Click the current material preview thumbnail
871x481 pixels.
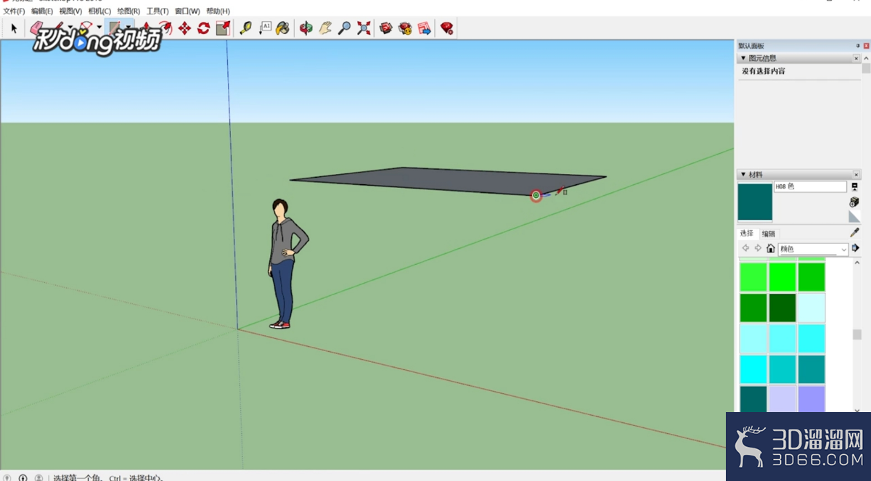click(x=755, y=202)
